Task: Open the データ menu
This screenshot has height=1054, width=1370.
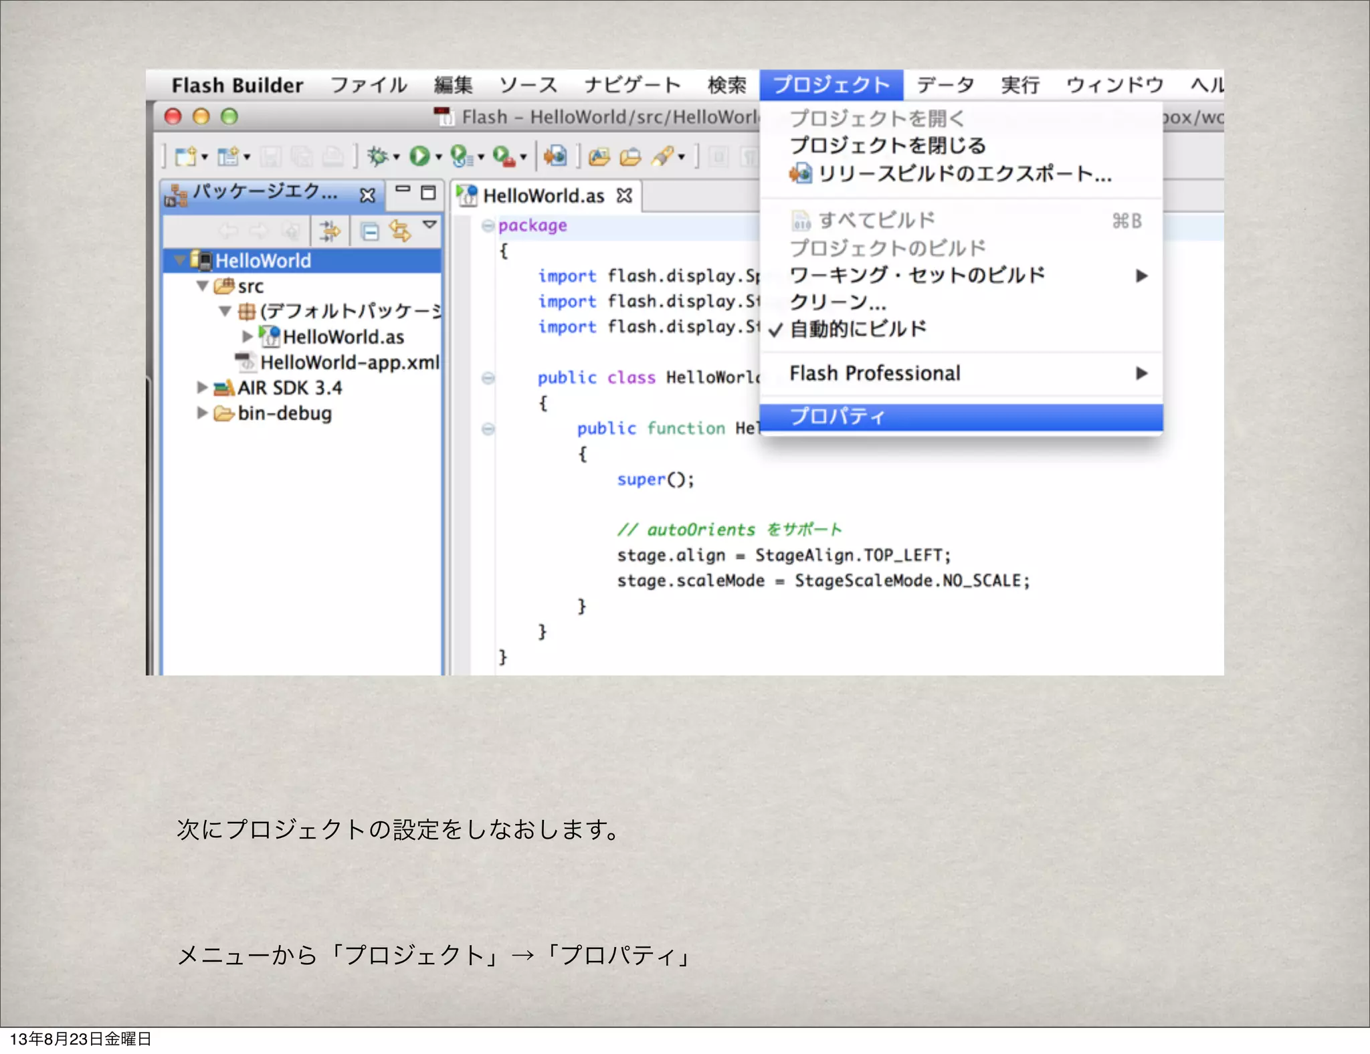Action: pyautogui.click(x=945, y=86)
